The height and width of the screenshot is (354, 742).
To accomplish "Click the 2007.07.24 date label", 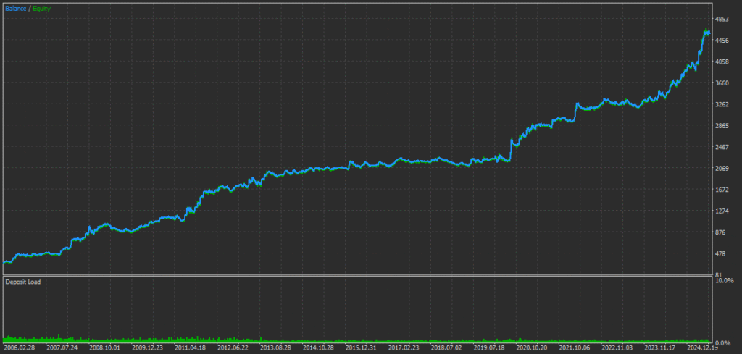I will (62, 348).
